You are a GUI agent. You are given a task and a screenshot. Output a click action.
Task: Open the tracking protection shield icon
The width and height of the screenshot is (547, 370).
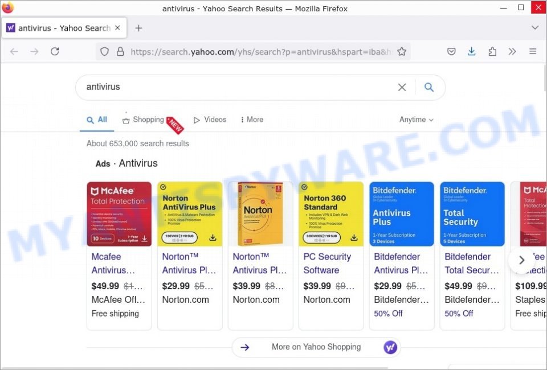(x=104, y=52)
